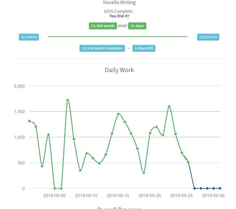Click the Daily Work chart heading

point(119,70)
